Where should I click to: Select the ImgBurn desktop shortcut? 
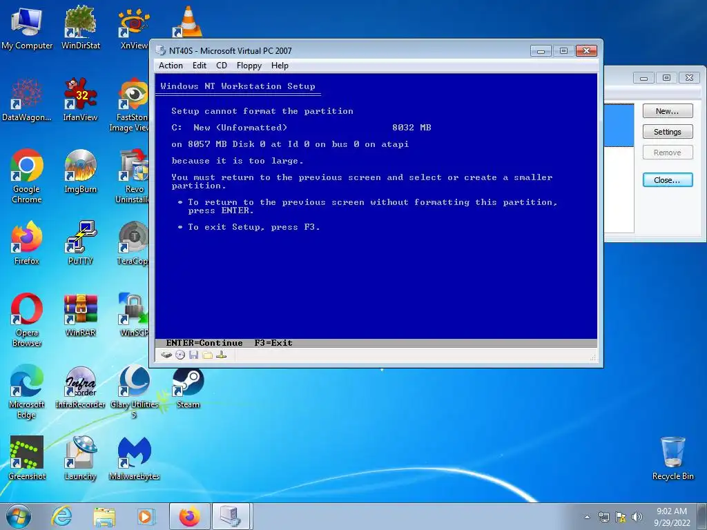[80, 172]
